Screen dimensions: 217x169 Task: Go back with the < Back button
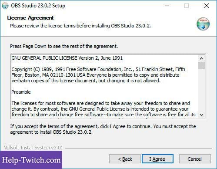tap(125, 159)
